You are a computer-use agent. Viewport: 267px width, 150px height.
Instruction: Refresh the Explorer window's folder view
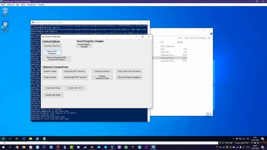click(x=181, y=38)
